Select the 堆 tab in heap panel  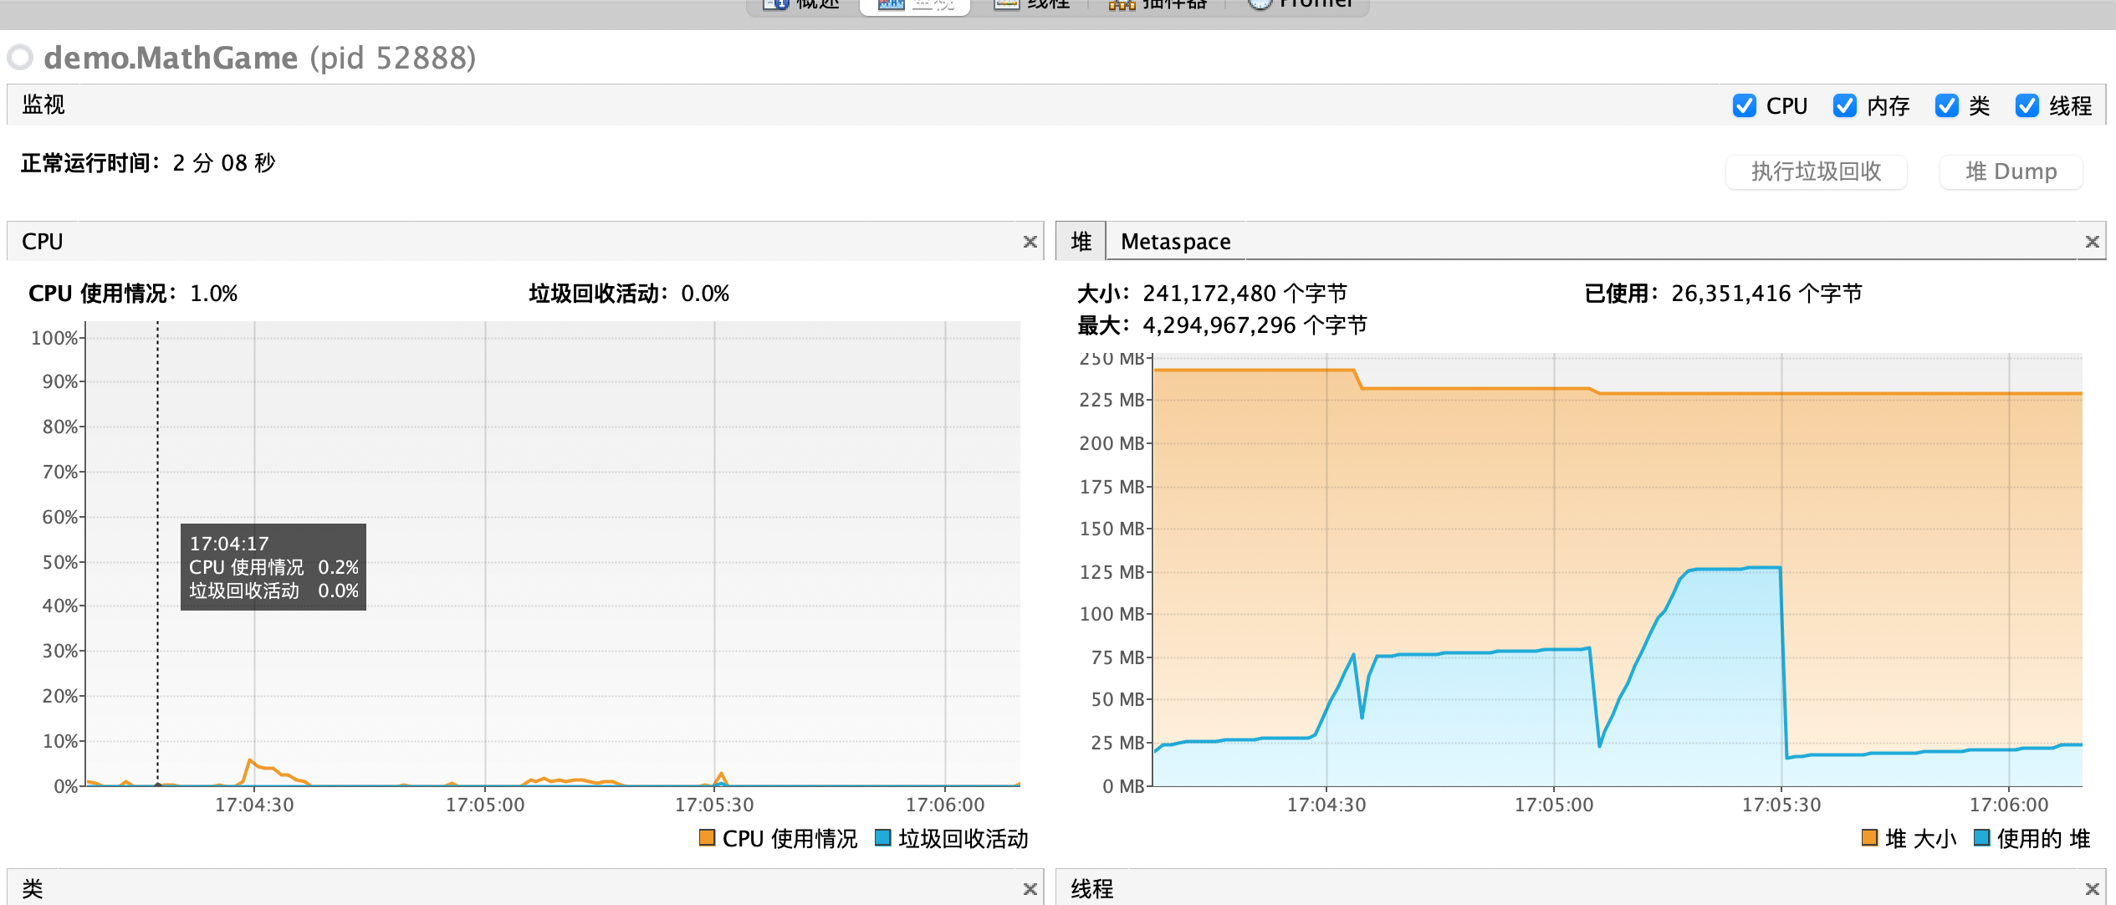1081,242
